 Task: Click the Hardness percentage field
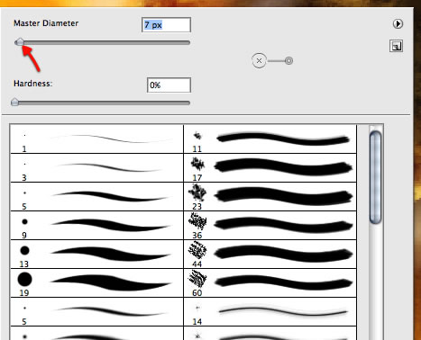(x=169, y=85)
